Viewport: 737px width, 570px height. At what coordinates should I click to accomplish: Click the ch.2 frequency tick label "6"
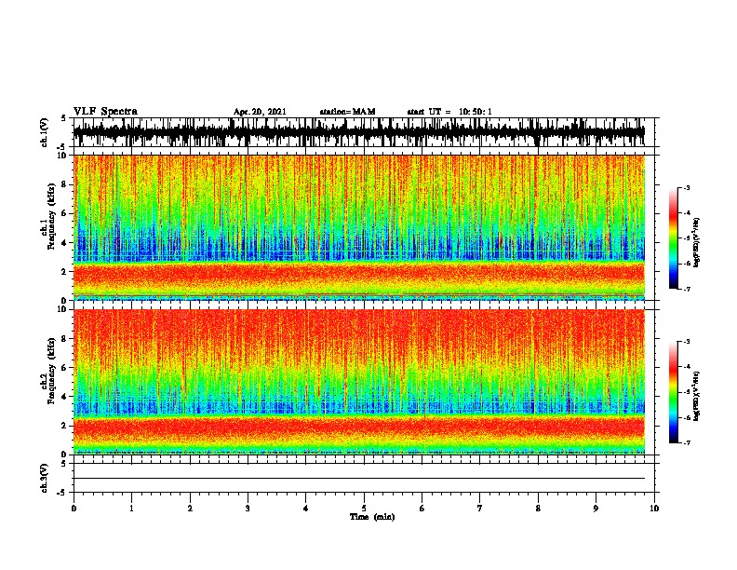click(x=65, y=368)
